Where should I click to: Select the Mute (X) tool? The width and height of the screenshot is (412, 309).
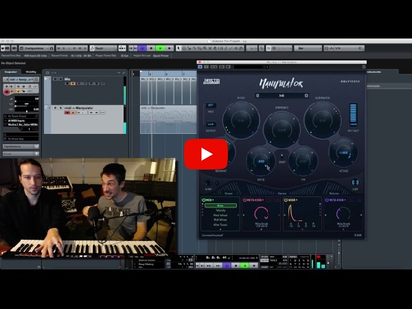pos(210,48)
